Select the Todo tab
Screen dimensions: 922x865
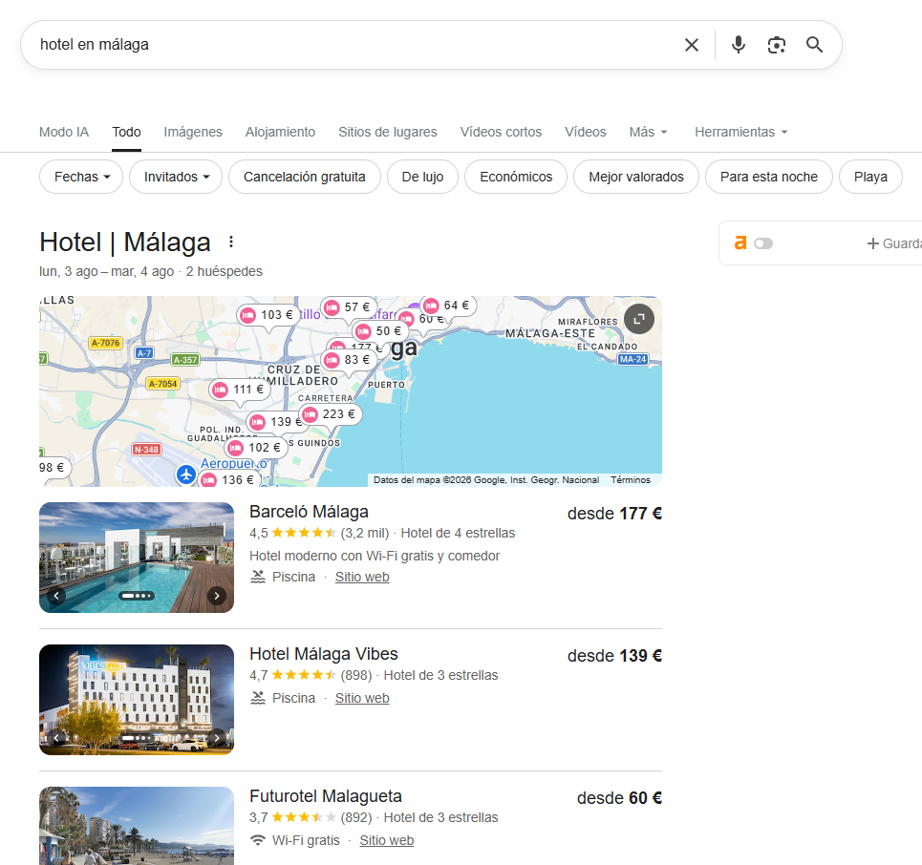tap(126, 132)
